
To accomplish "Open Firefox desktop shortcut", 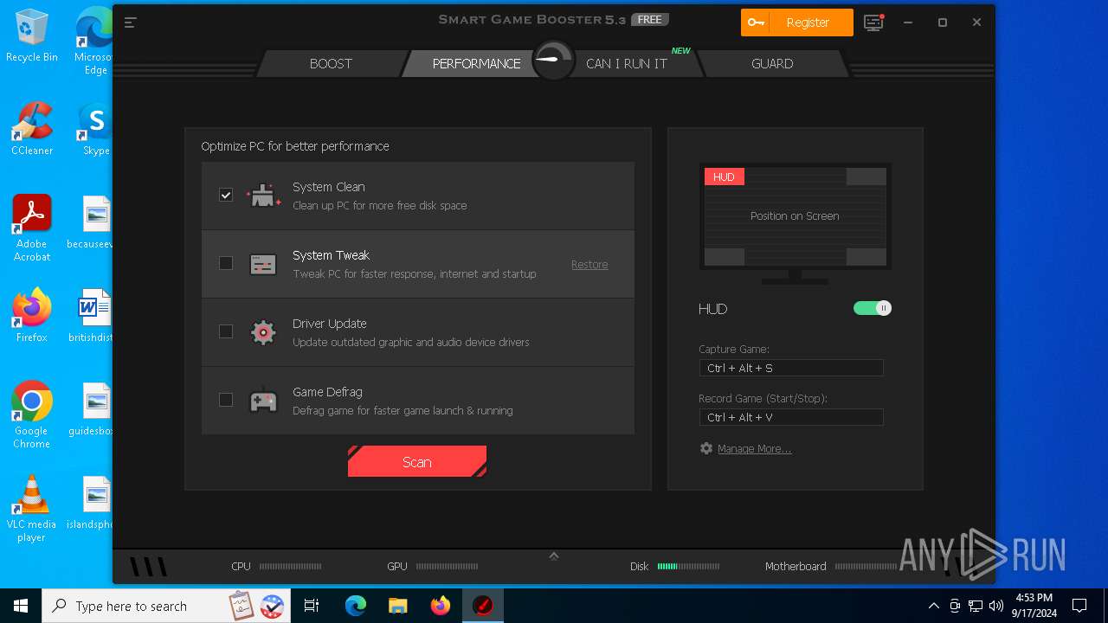I will (32, 316).
